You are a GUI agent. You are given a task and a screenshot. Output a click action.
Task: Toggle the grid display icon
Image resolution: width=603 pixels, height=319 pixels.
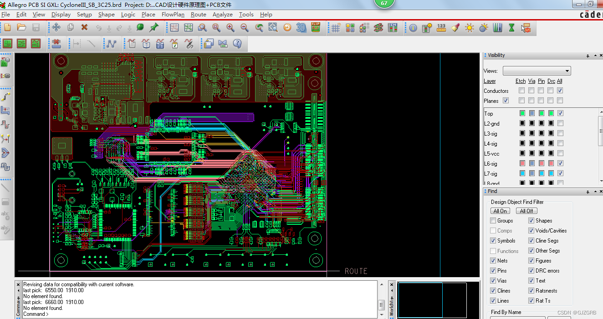(336, 27)
